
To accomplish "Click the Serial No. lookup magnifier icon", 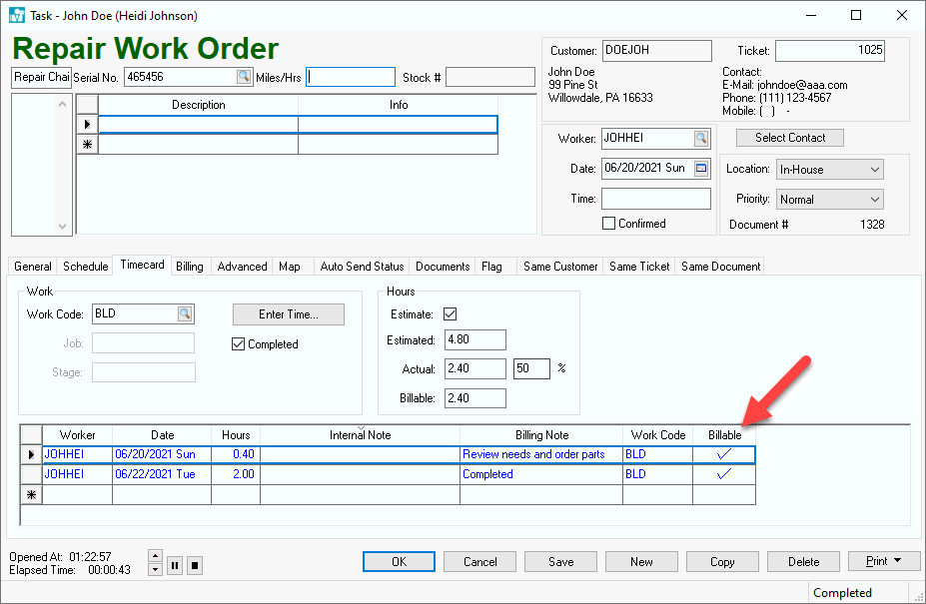I will [x=244, y=77].
